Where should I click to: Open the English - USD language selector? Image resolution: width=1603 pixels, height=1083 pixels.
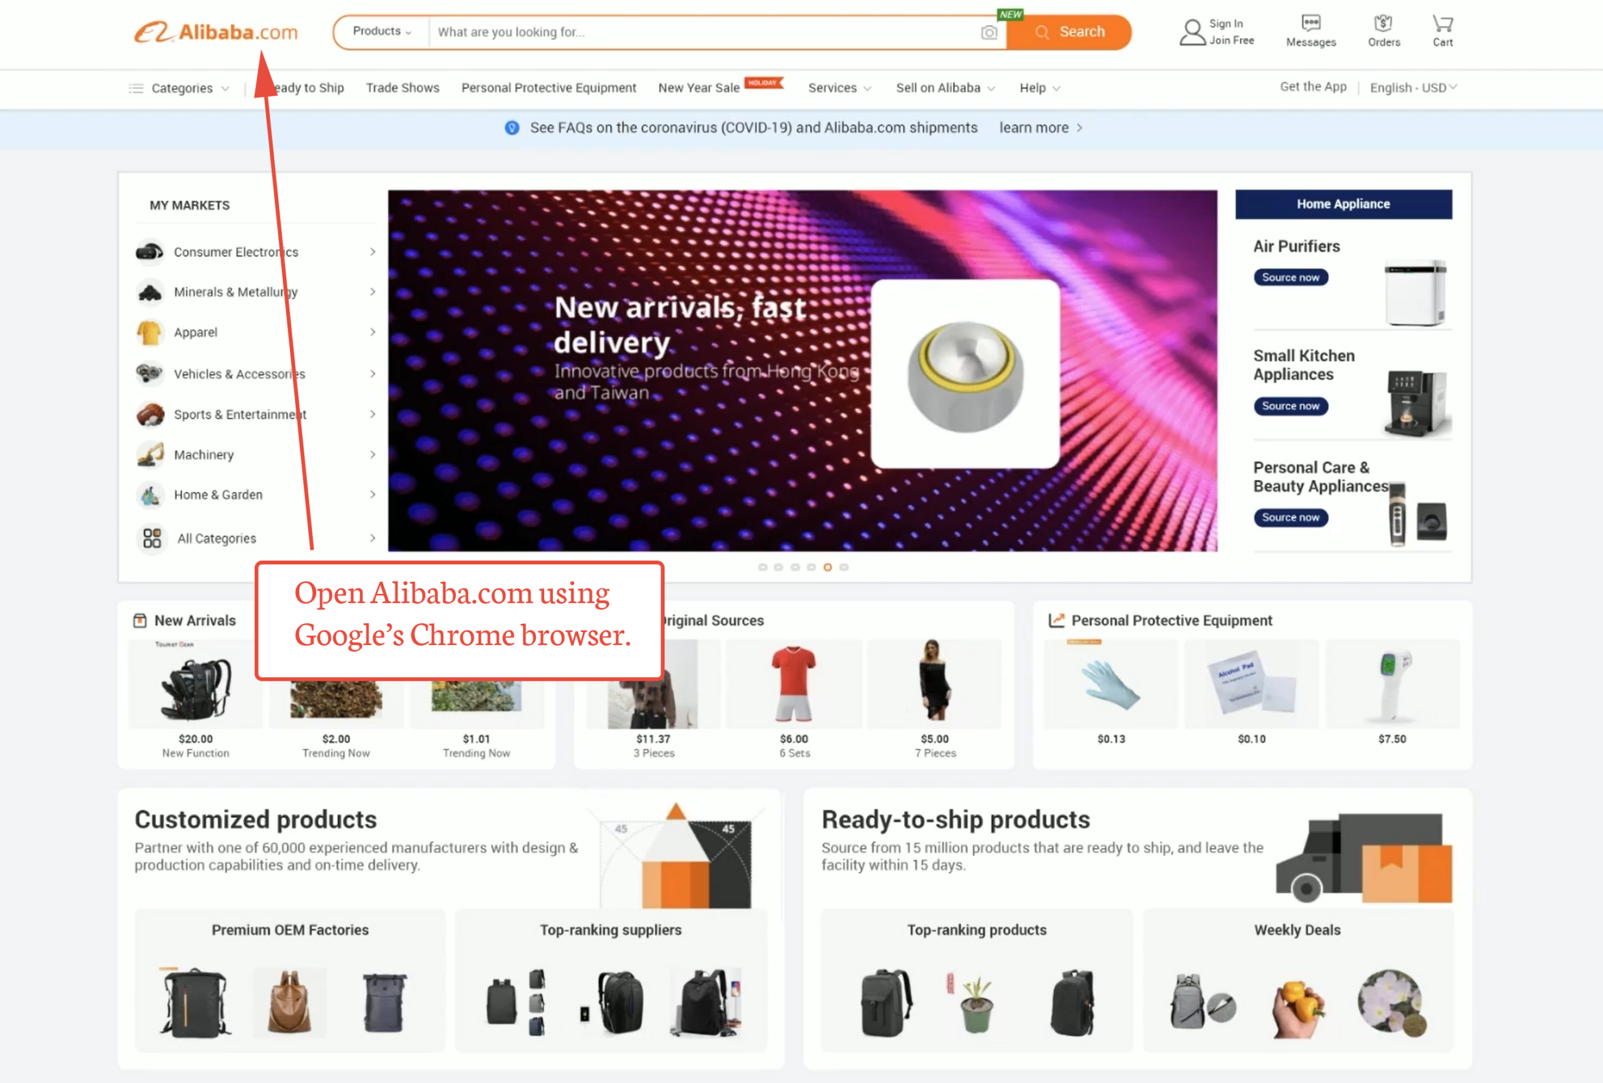(1413, 88)
